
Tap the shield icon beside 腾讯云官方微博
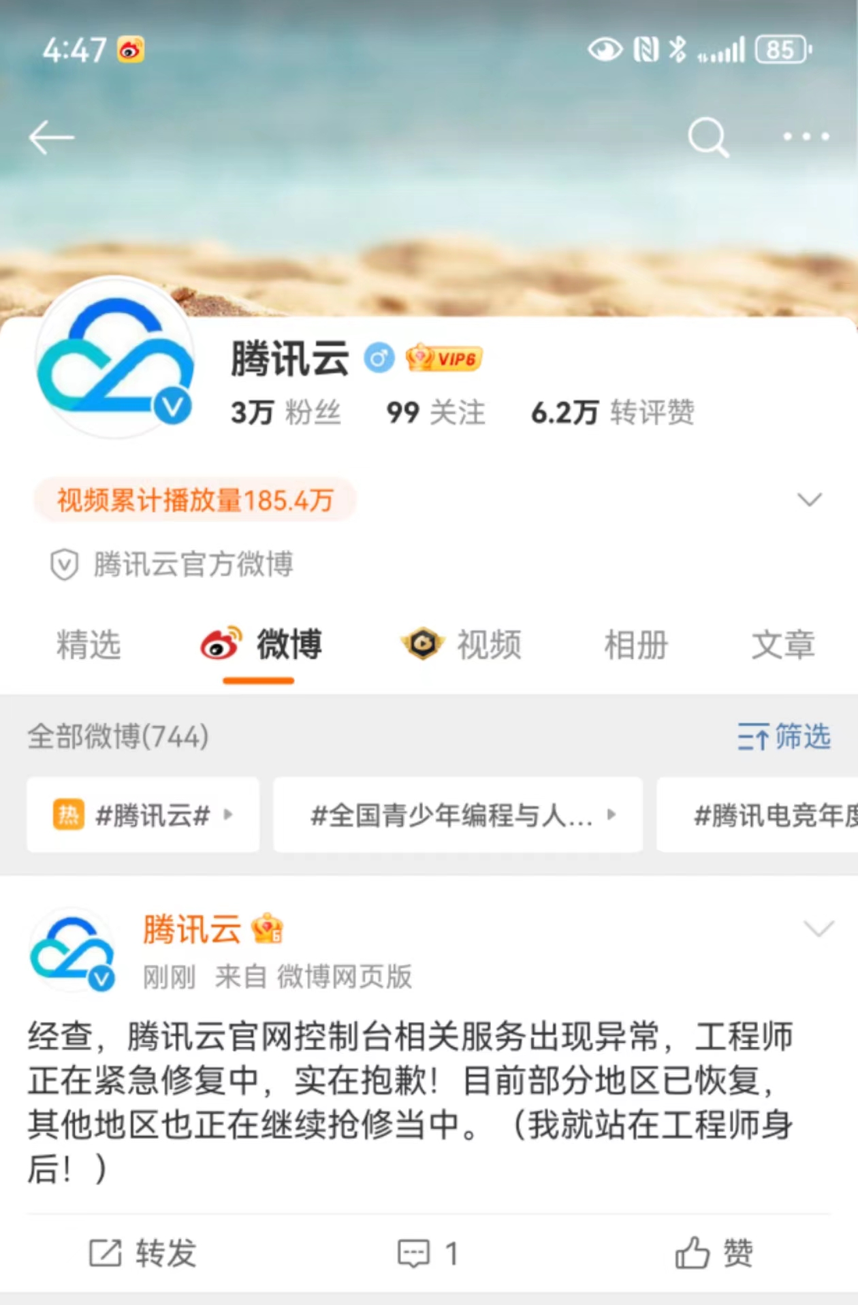coord(65,565)
